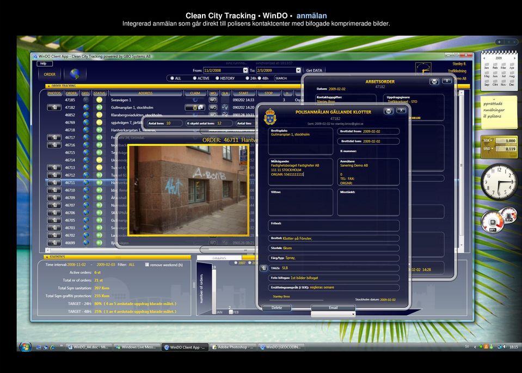Open photos for order 46699
The width and height of the screenshot is (522, 373).
point(54,243)
